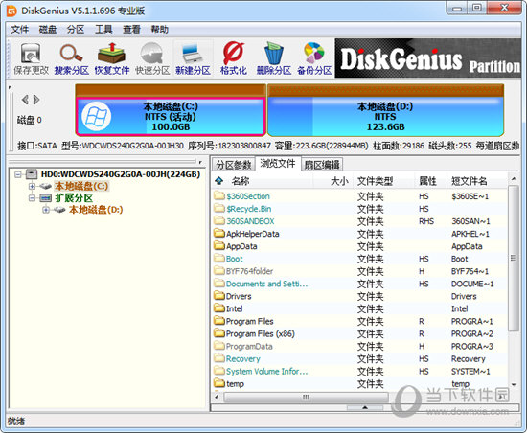
Task: Sort by 属性 column header
Action: pos(427,181)
